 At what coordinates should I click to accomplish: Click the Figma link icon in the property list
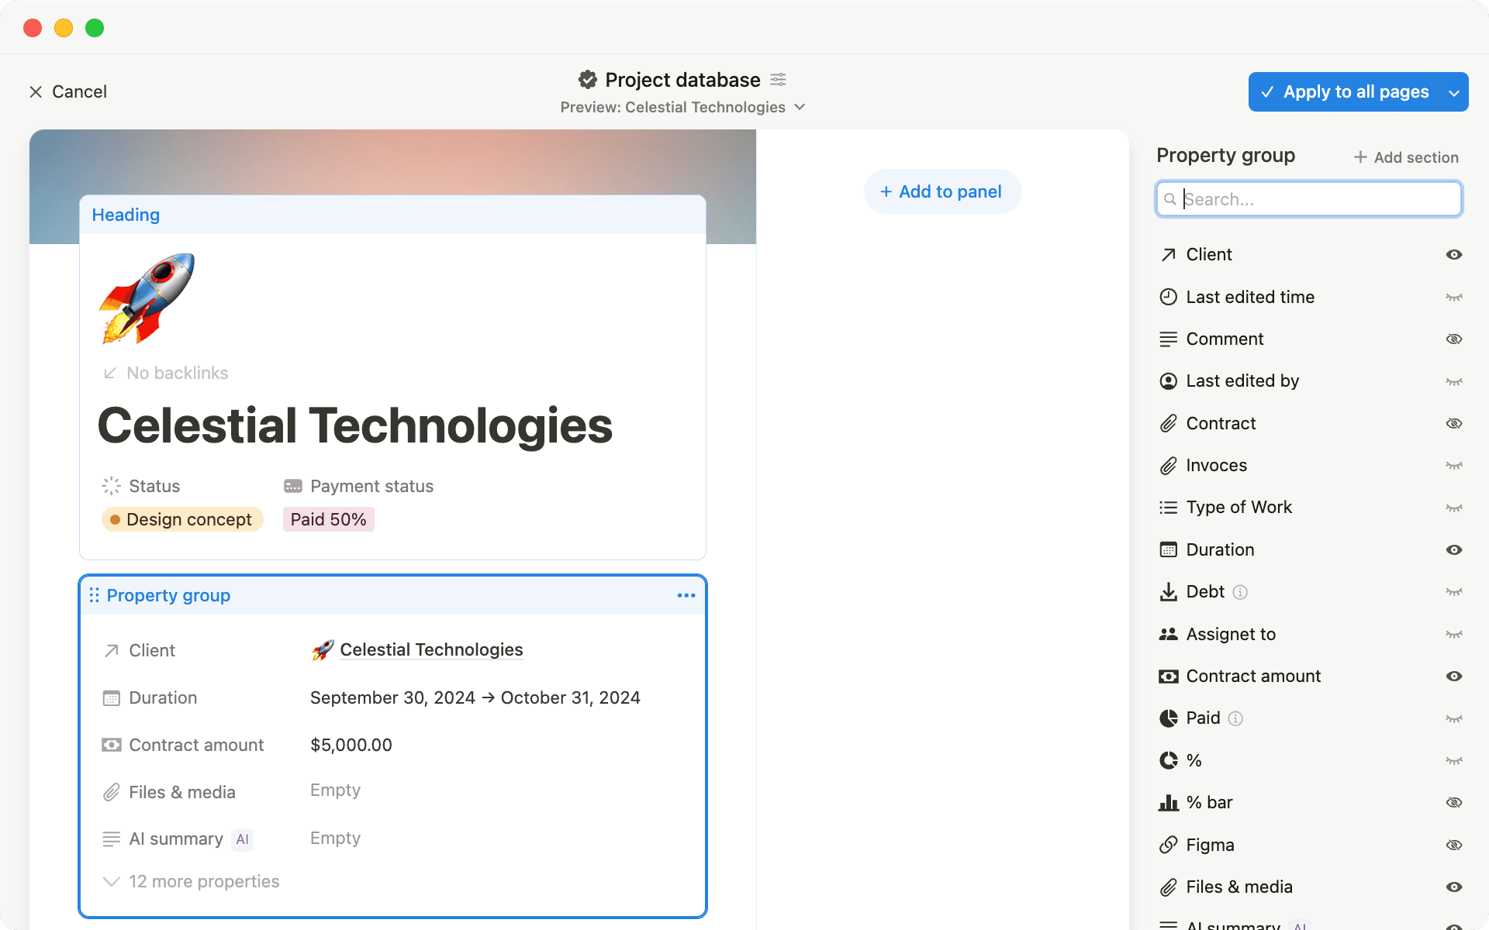tap(1169, 845)
